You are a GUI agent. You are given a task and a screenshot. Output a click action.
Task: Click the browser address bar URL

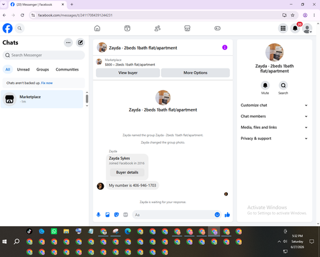click(x=75, y=15)
